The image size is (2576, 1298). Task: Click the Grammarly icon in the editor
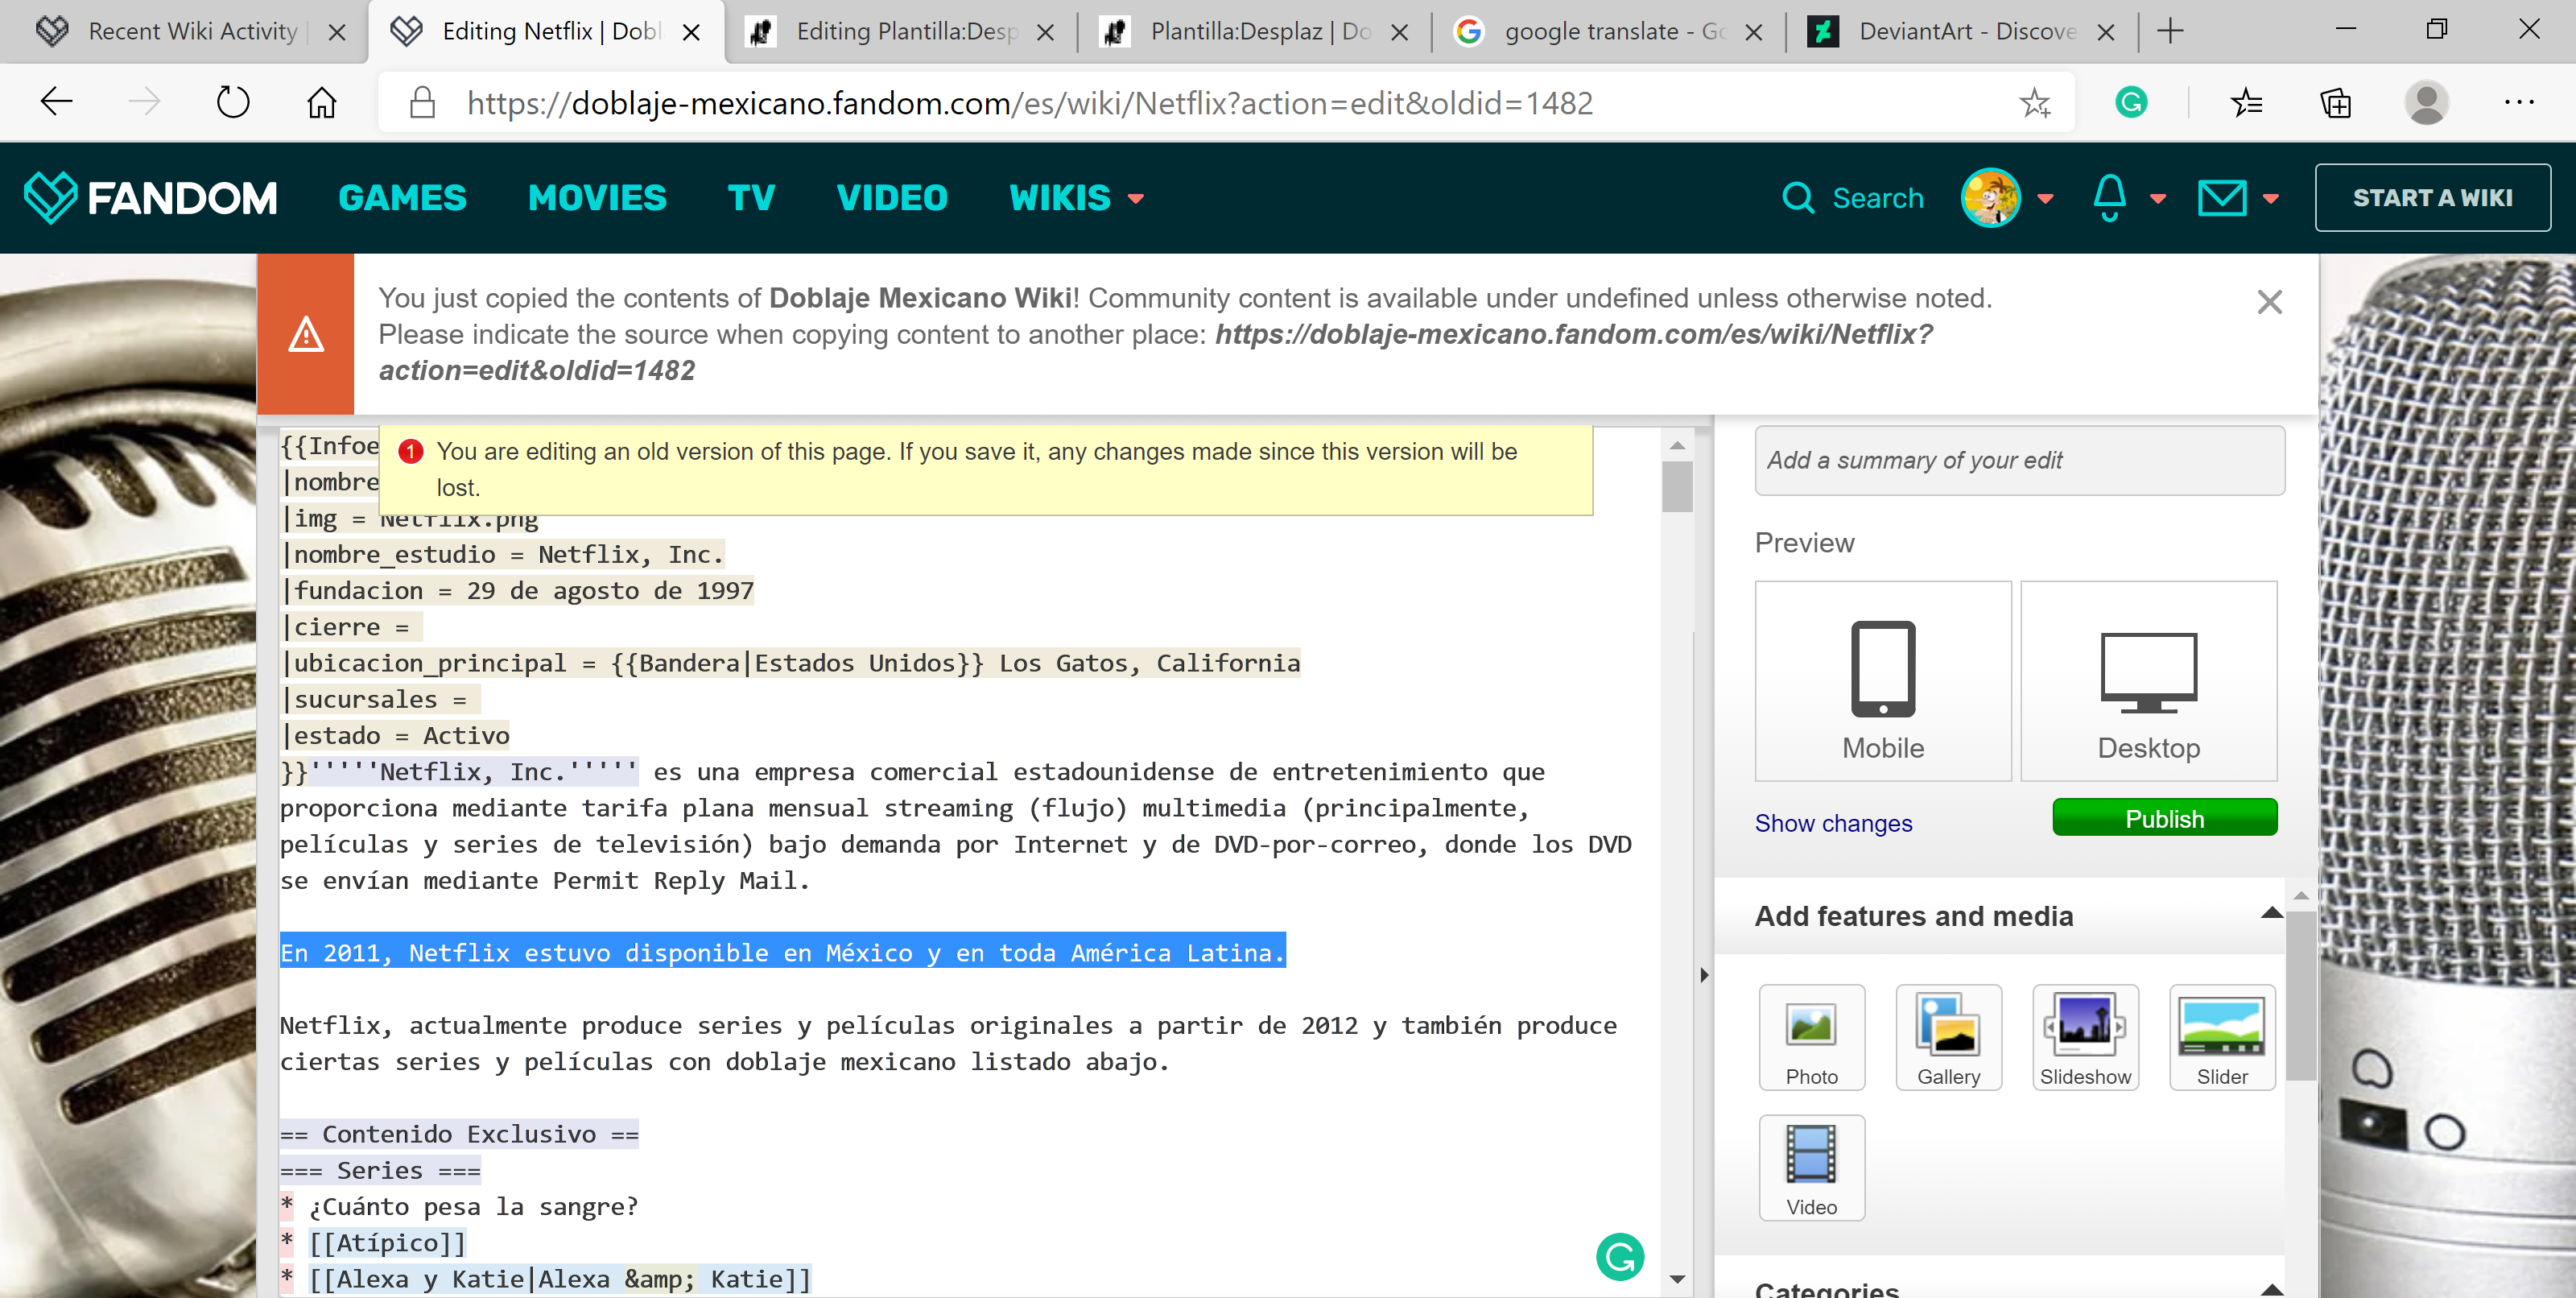coord(1619,1256)
